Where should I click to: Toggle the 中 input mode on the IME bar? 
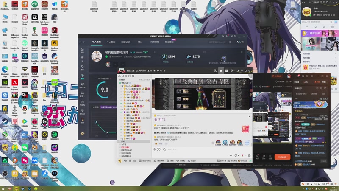tap(308, 184)
